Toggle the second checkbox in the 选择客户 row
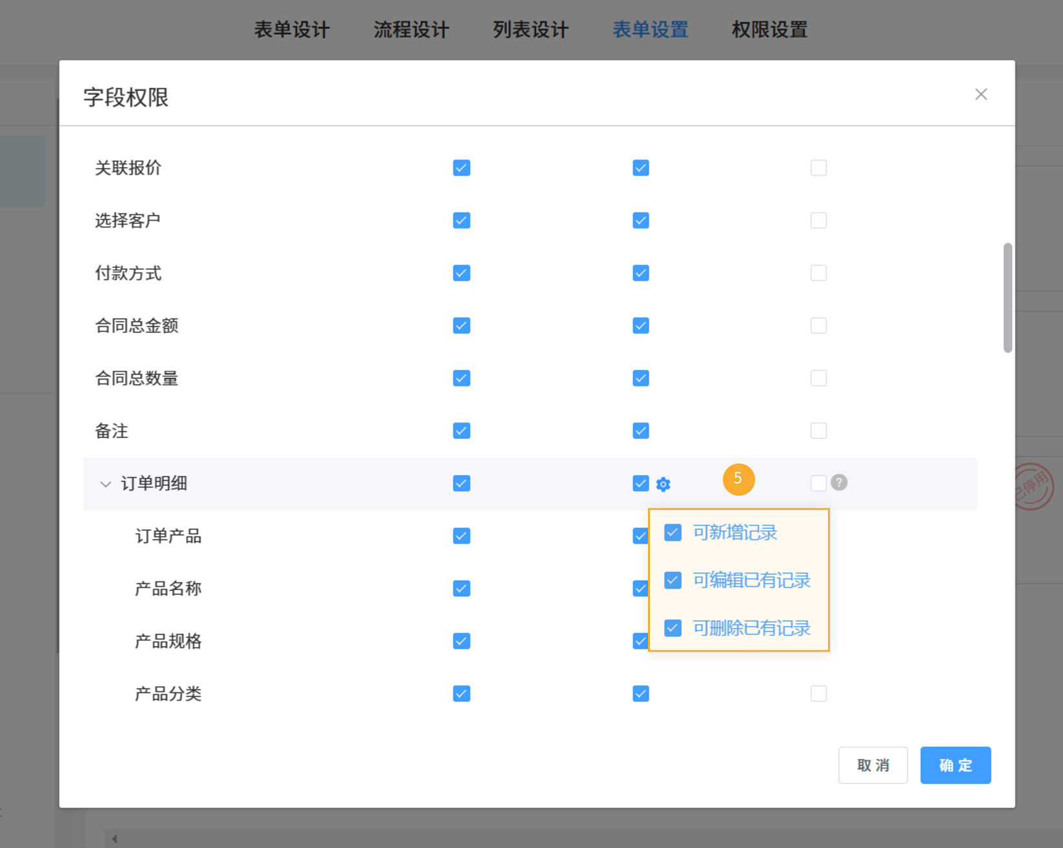Image resolution: width=1063 pixels, height=848 pixels. 641,221
